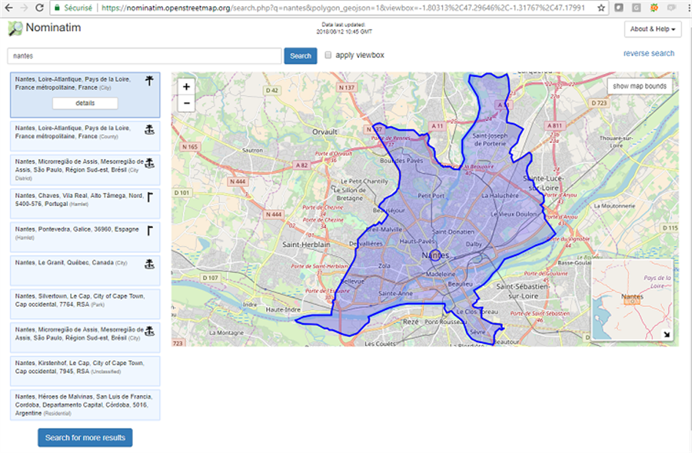Image resolution: width=692 pixels, height=453 pixels.
Task: Click the icon on the Nantes County result
Action: (150, 130)
